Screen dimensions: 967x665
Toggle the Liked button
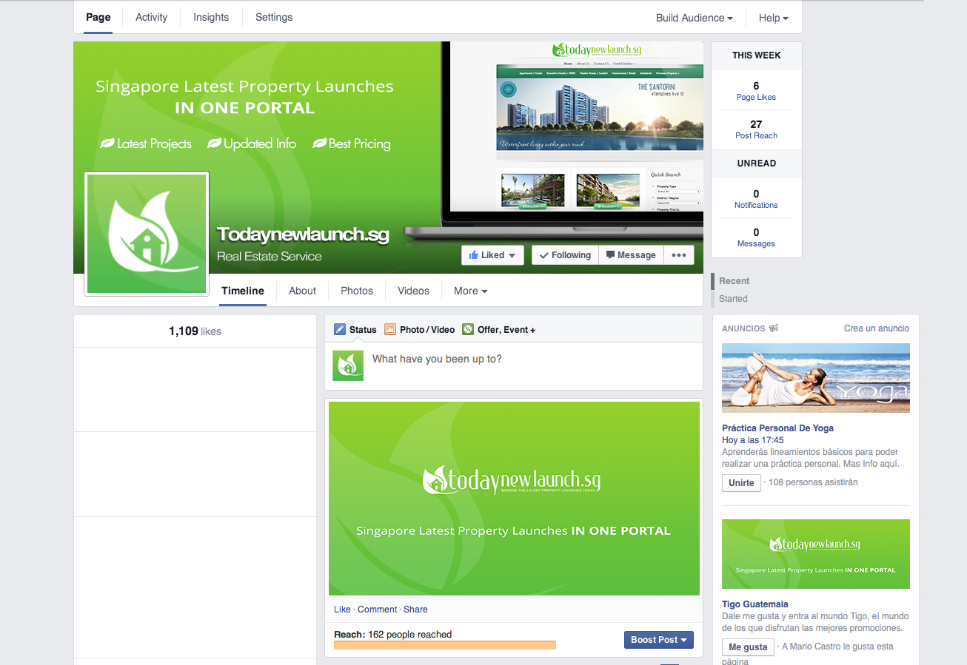tap(492, 255)
